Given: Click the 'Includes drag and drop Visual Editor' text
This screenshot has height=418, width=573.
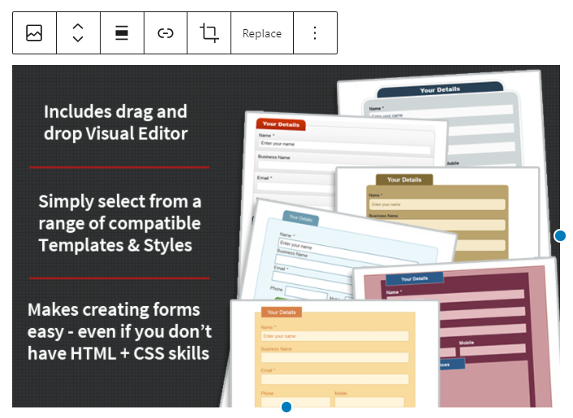Looking at the screenshot, I should point(115,123).
